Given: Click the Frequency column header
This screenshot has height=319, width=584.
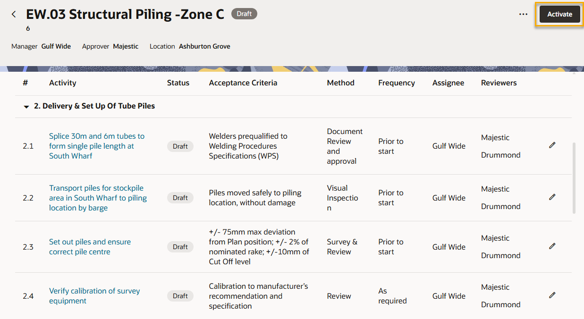Looking at the screenshot, I should tap(396, 83).
